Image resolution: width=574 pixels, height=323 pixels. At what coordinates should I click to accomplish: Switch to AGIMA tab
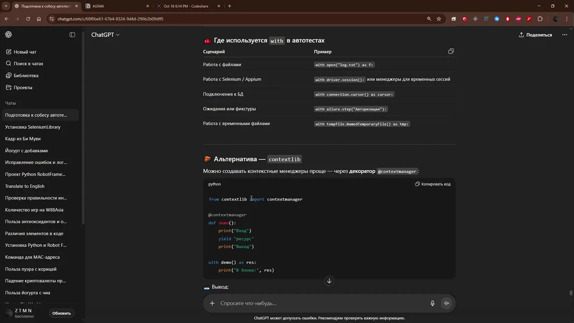117,6
